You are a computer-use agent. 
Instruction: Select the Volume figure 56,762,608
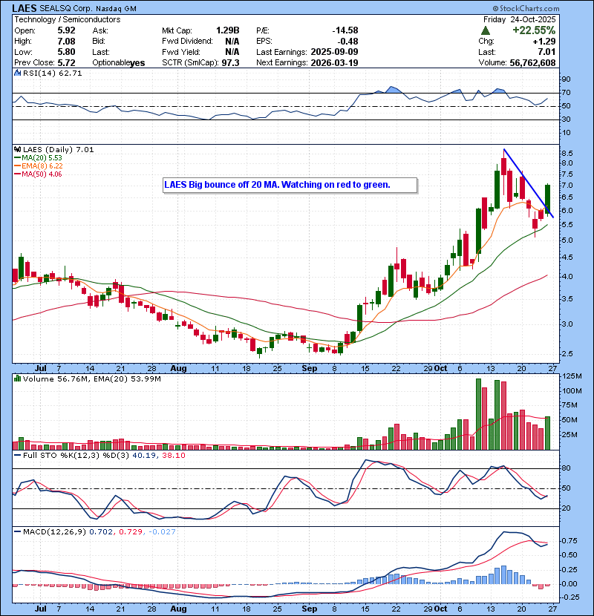pyautogui.click(x=532, y=62)
